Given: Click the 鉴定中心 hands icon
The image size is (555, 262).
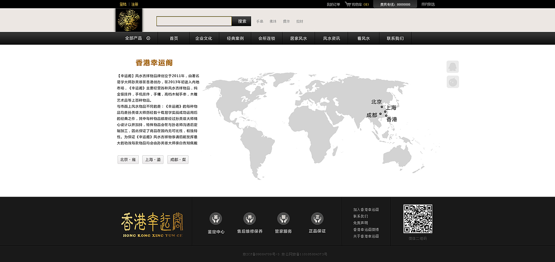Looking at the screenshot, I should click(216, 218).
